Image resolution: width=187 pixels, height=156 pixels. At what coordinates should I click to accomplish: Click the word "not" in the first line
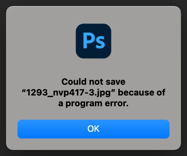tap(96, 82)
